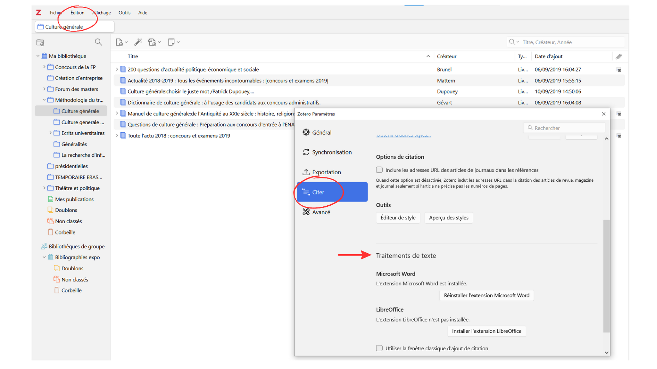
Task: Open Avancé settings via the wrench icon
Action: (306, 212)
